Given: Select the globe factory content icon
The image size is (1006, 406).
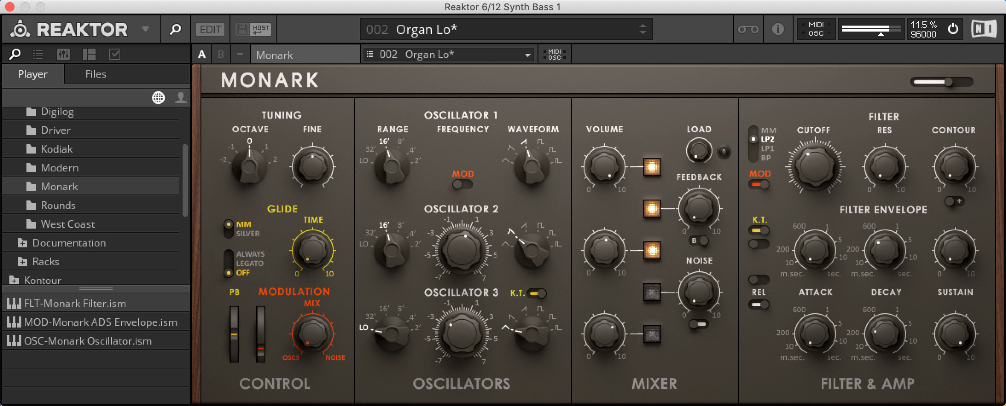Looking at the screenshot, I should [158, 98].
